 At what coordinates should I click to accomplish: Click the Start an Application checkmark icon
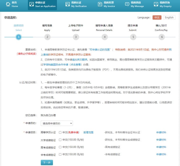point(31,4)
